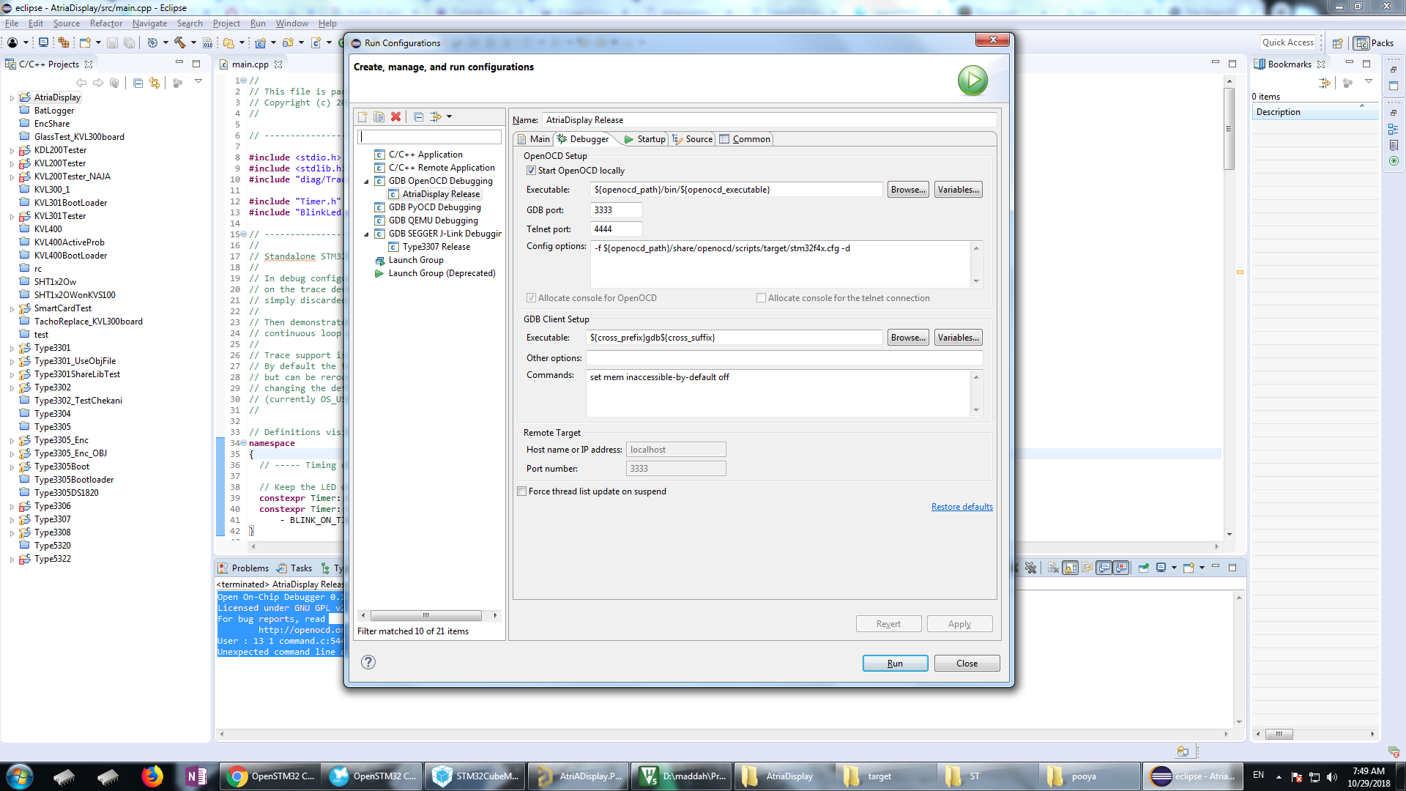1406x791 pixels.
Task: Click the filter launch configurations icon
Action: 436,116
